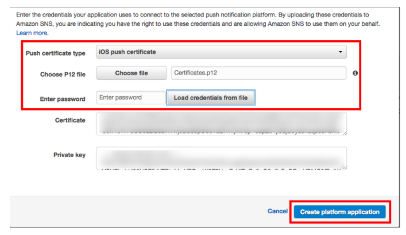Click the Private key label
This screenshot has width=406, height=235.
coord(69,155)
